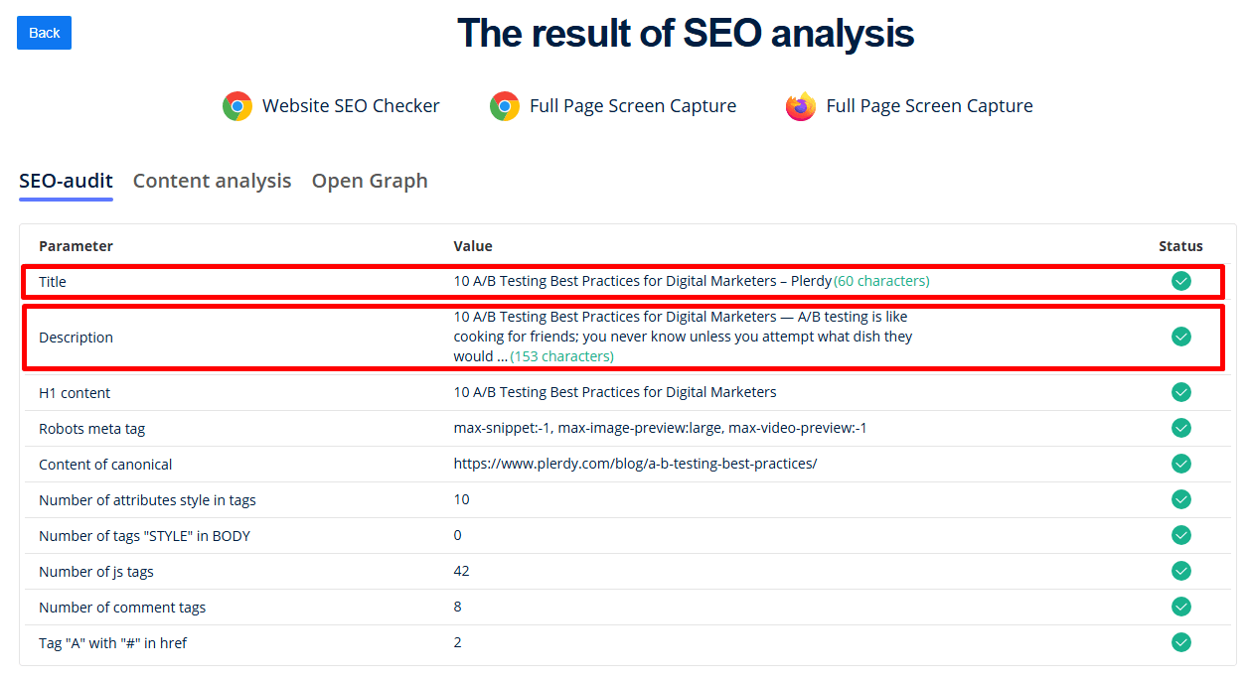Click the Chrome icon beside Website SEO Checker
Image resolution: width=1250 pixels, height=679 pixels.
tap(237, 106)
